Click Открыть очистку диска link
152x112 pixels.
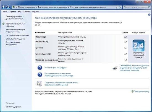click(x=15, y=39)
